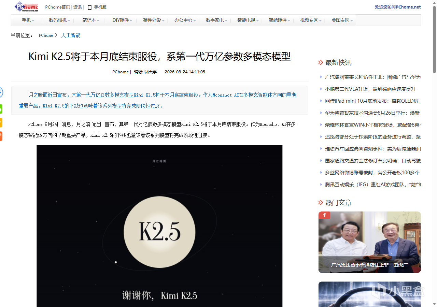Open the 数码相机 dropdown menu

point(59,20)
